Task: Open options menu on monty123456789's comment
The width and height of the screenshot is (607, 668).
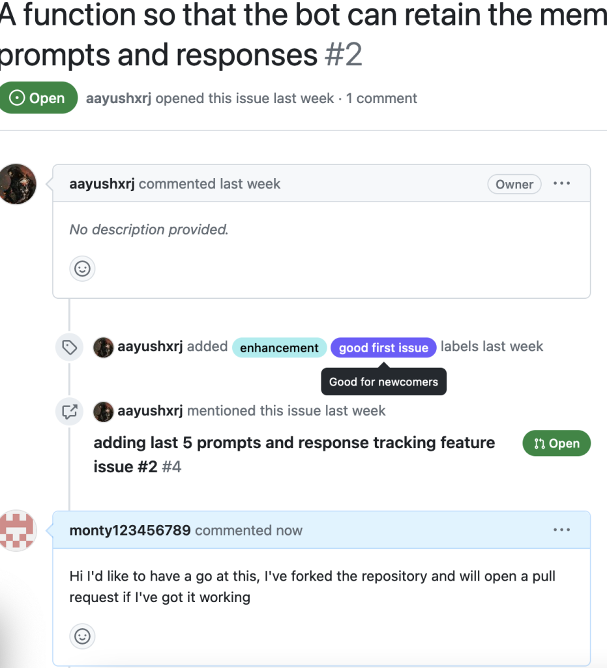Action: [x=561, y=530]
